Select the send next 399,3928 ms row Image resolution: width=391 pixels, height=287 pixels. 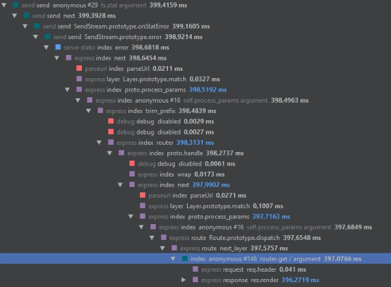[195, 16]
